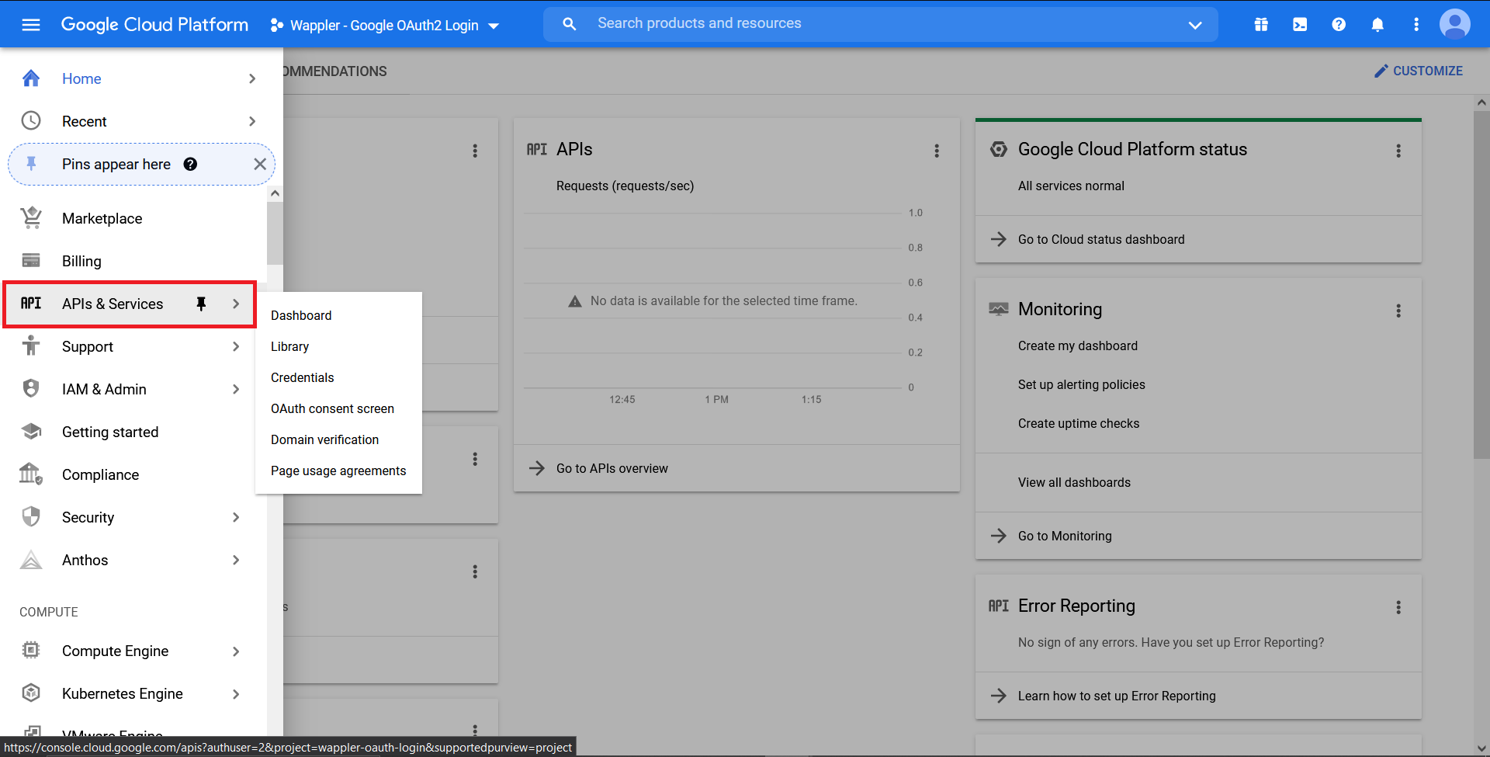Image resolution: width=1490 pixels, height=757 pixels.
Task: Expand the Recent submenu chevron
Action: pyautogui.click(x=252, y=121)
